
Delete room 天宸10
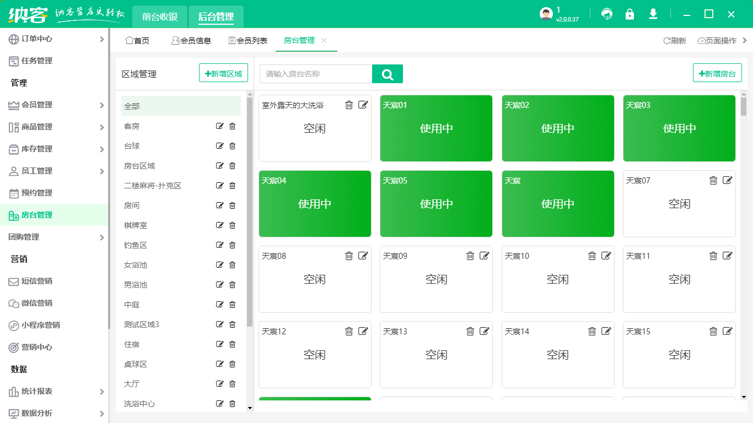click(592, 256)
